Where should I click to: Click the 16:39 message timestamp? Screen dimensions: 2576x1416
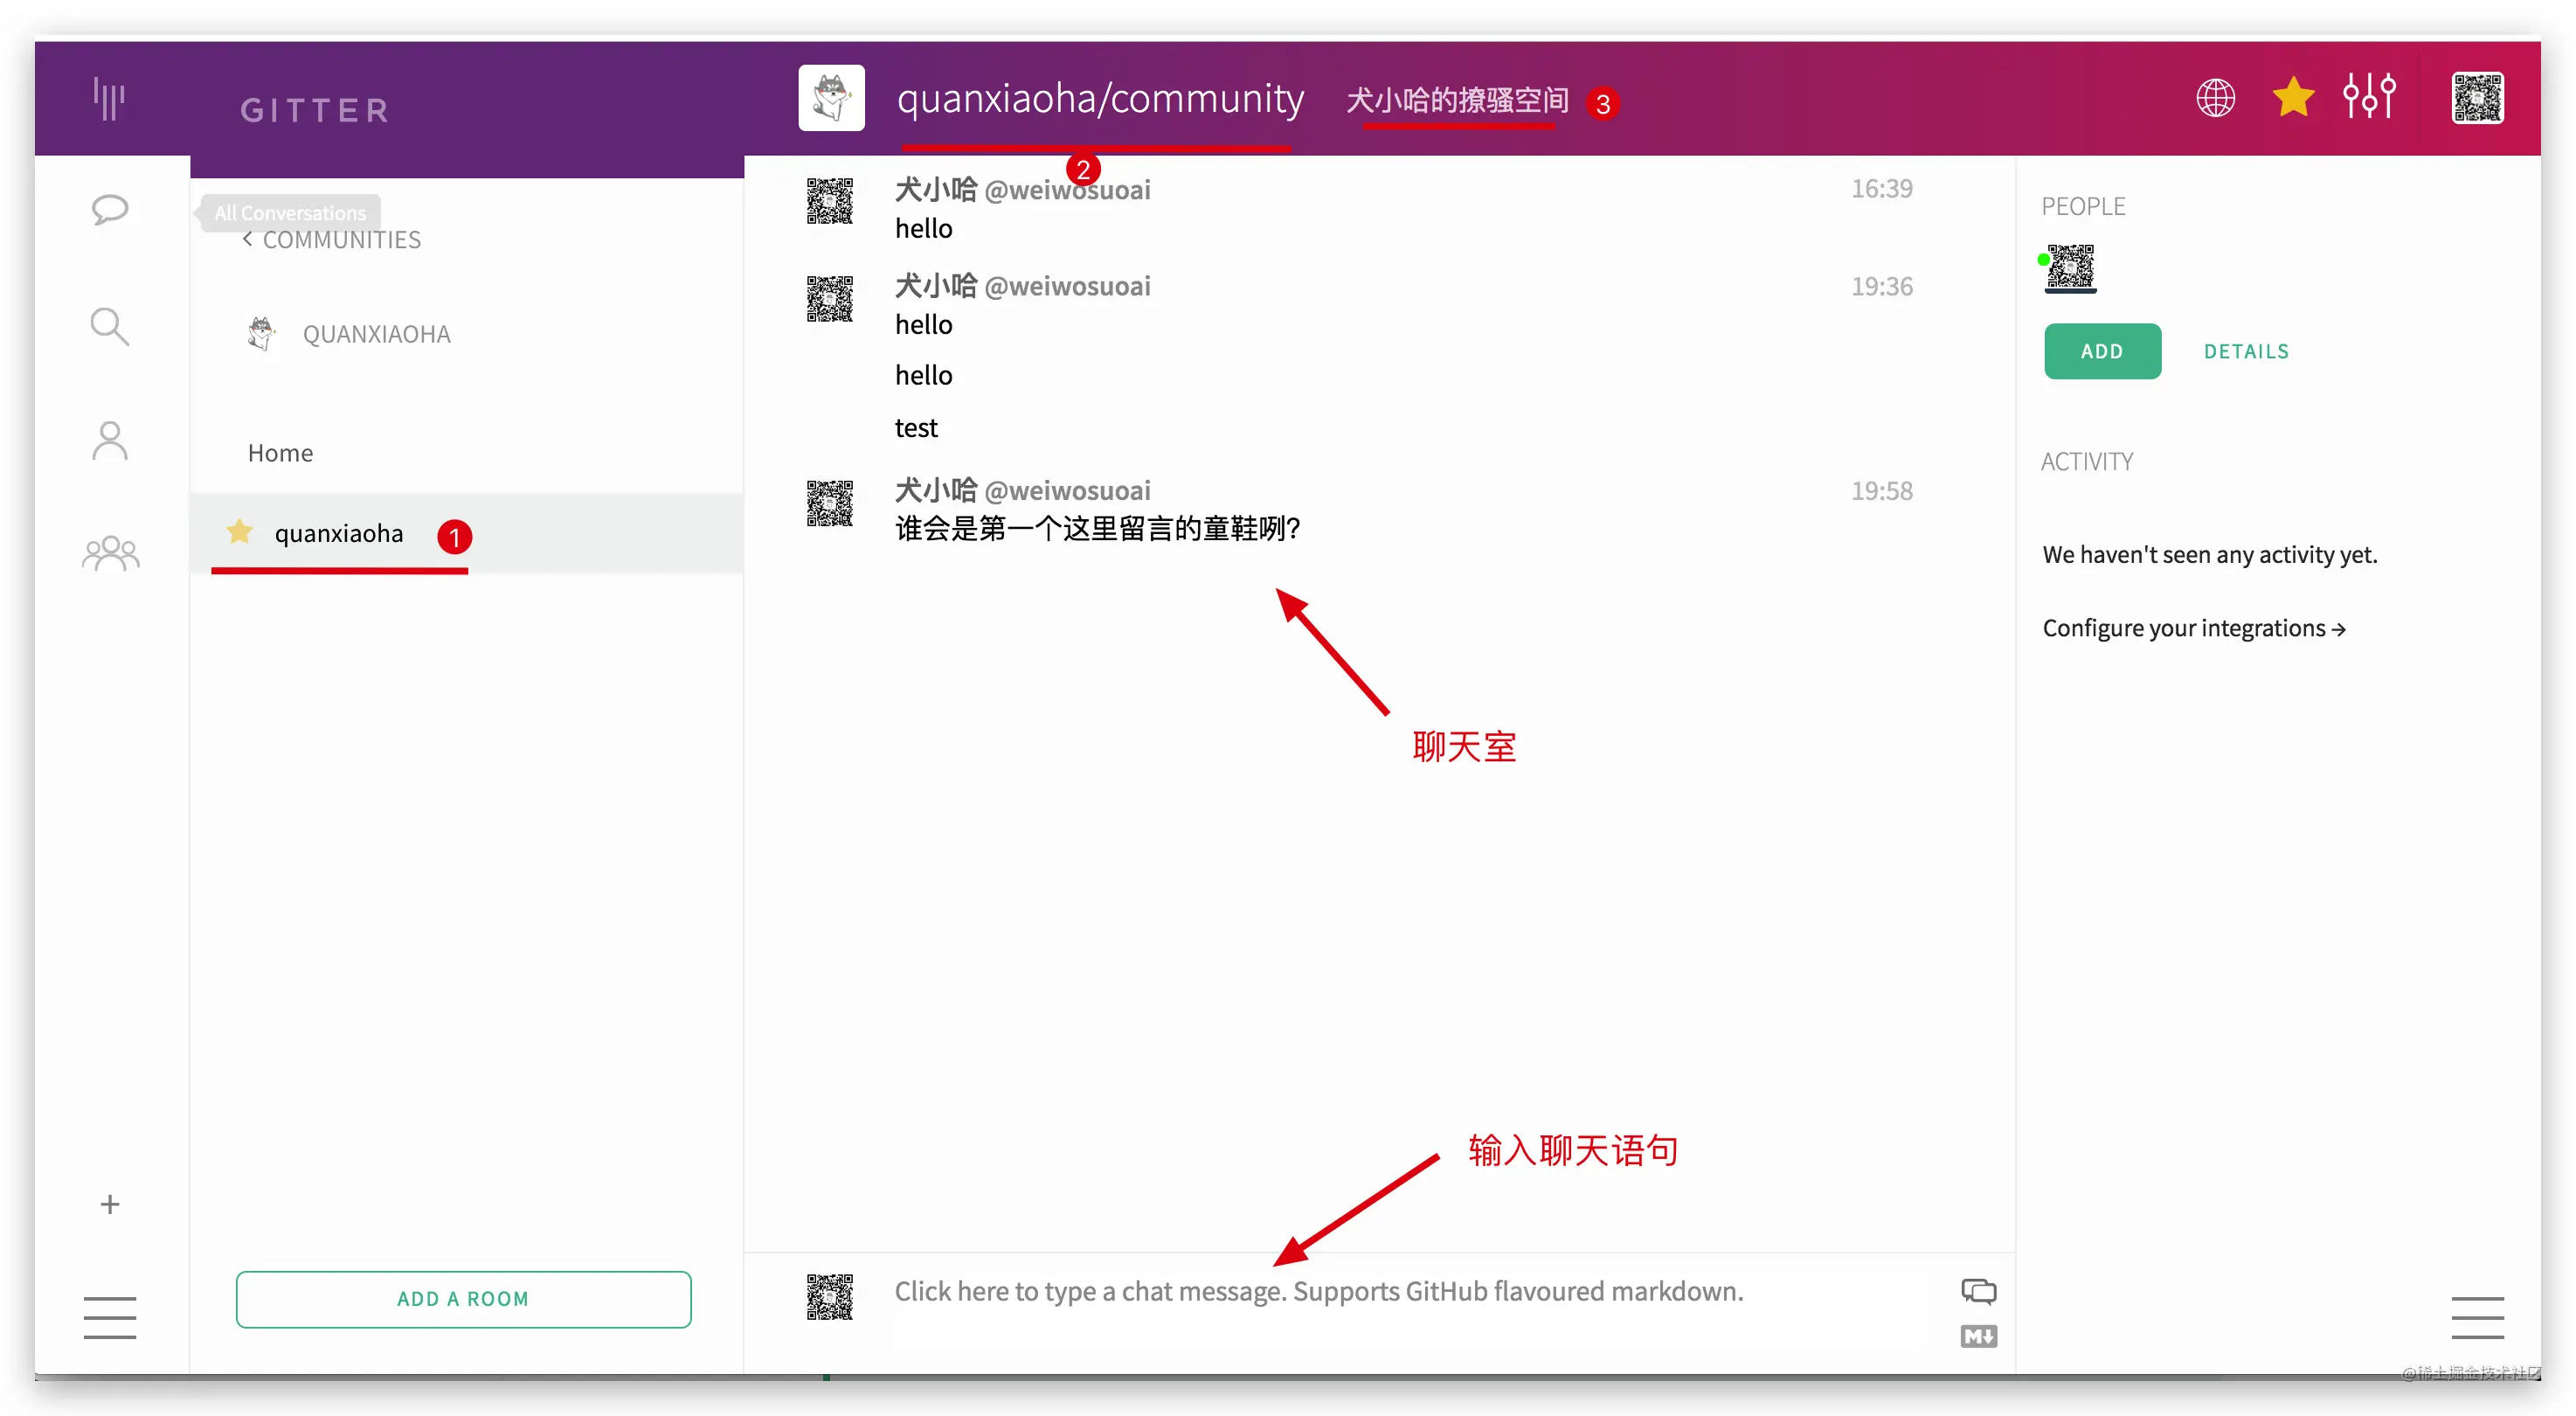1881,189
